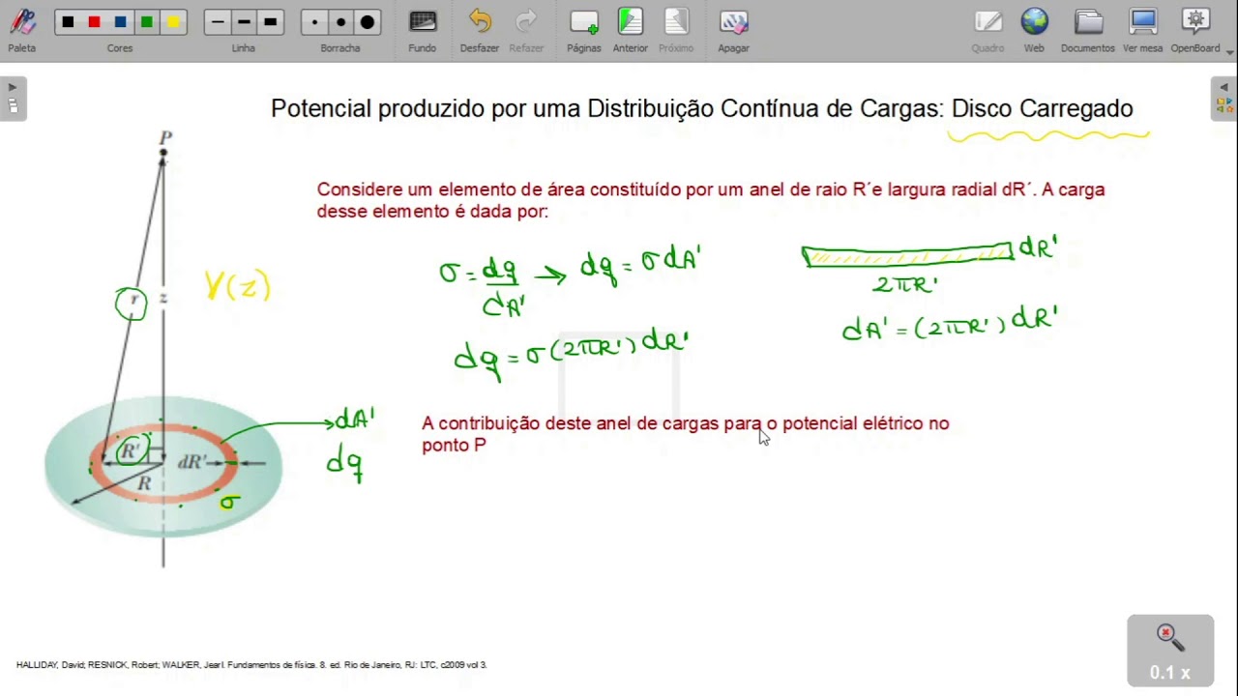Choose the thin line width
Image resolution: width=1238 pixels, height=696 pixels.
tap(218, 22)
